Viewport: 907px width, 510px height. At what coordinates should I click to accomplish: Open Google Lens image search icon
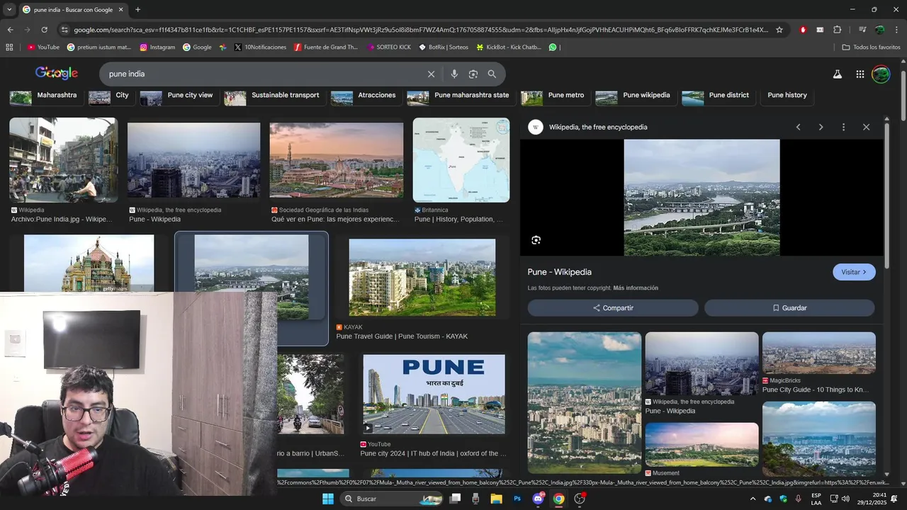coord(473,74)
